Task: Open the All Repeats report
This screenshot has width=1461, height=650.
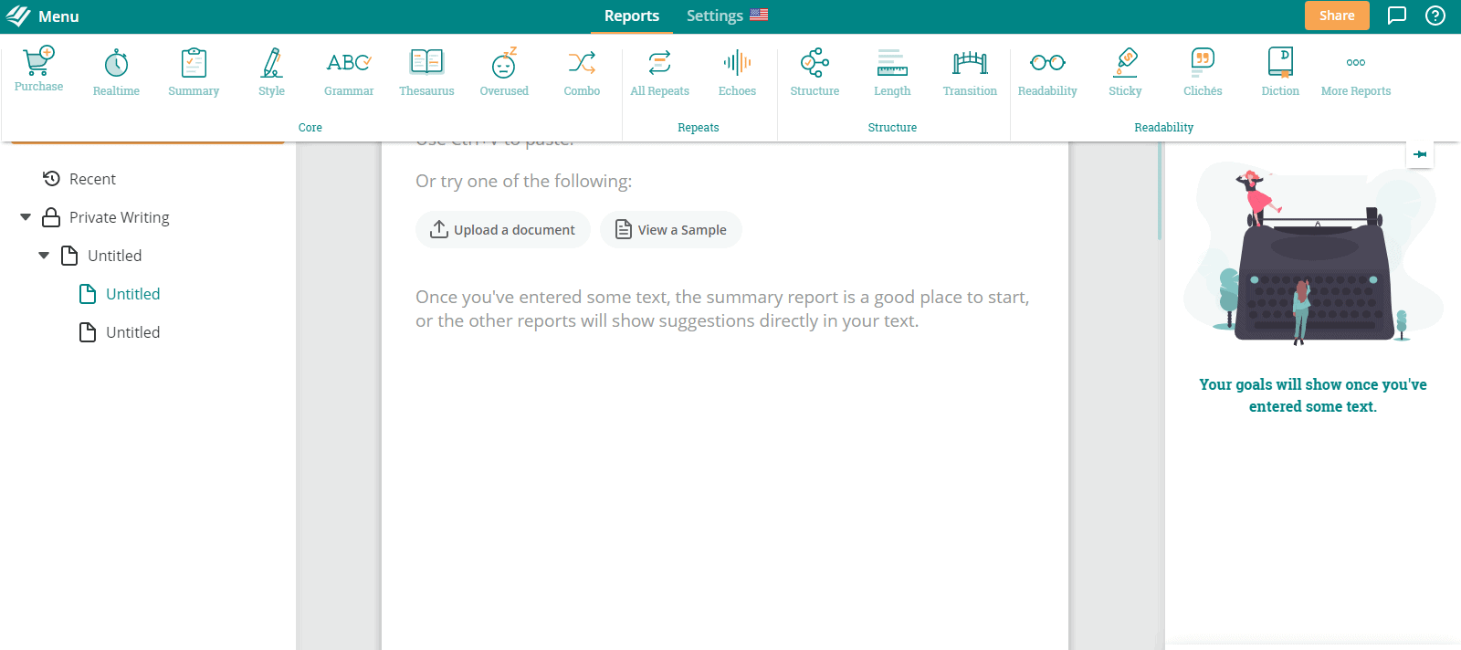Action: 659,72
